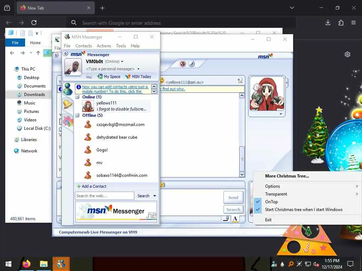Choose Exit in the Christmas tree menu
The height and width of the screenshot is (271, 362).
(x=308, y=220)
